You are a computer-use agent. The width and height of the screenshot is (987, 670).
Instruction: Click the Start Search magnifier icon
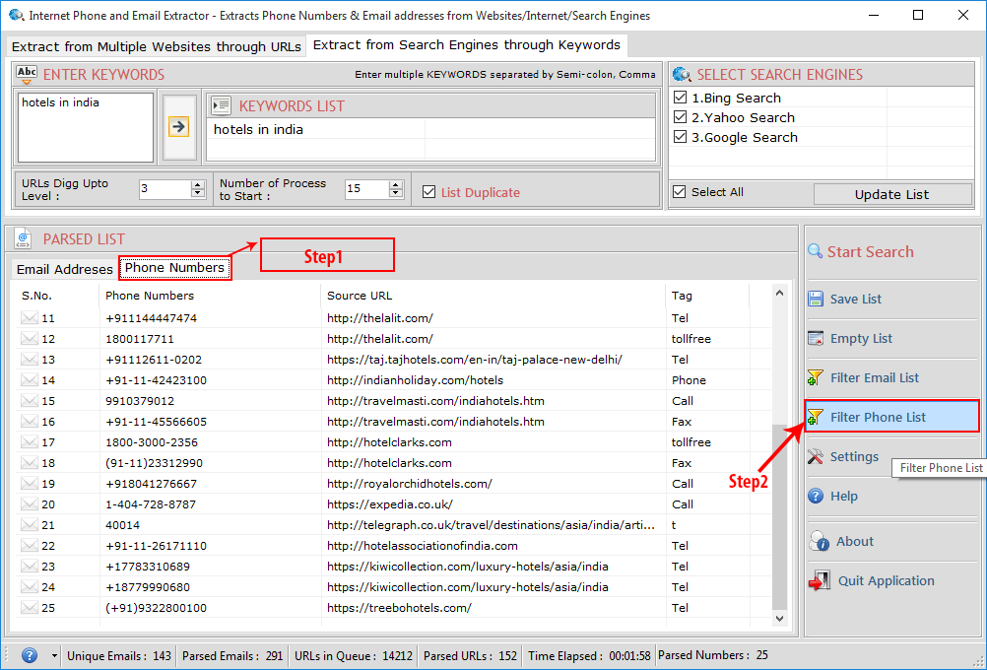(816, 251)
